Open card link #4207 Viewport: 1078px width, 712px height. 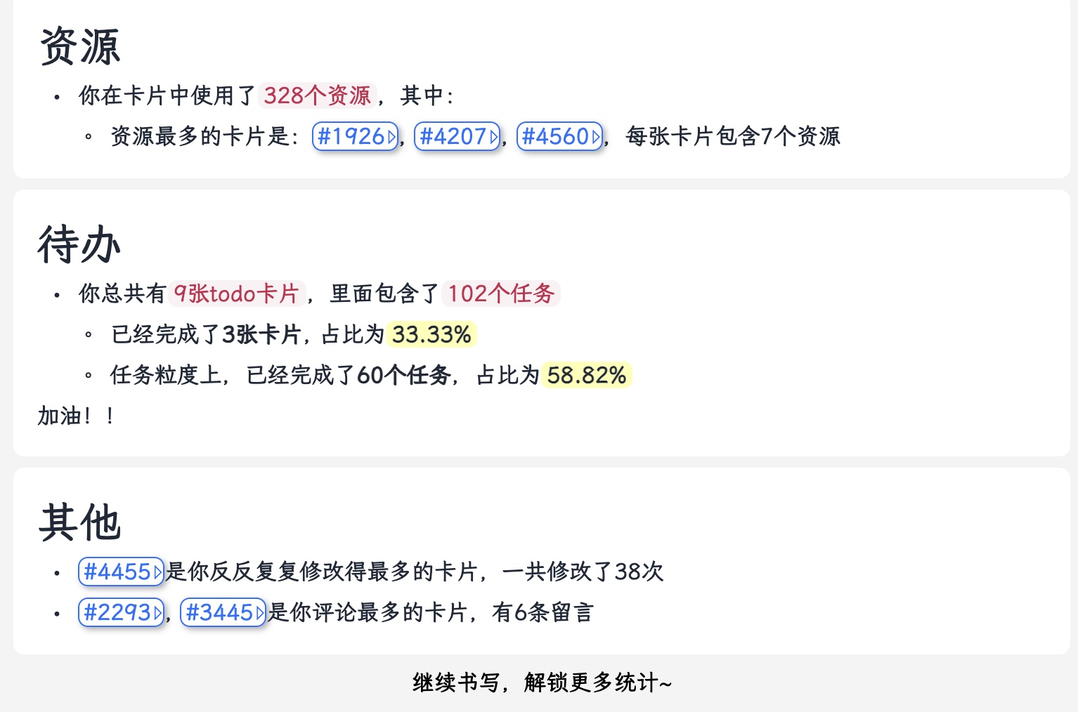click(452, 136)
